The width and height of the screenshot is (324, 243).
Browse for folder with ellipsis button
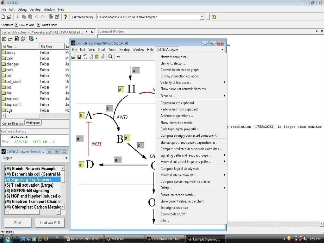click(208, 17)
